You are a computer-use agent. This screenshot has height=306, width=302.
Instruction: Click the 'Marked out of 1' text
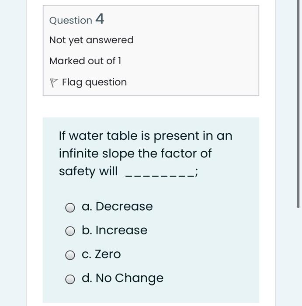coord(85,61)
